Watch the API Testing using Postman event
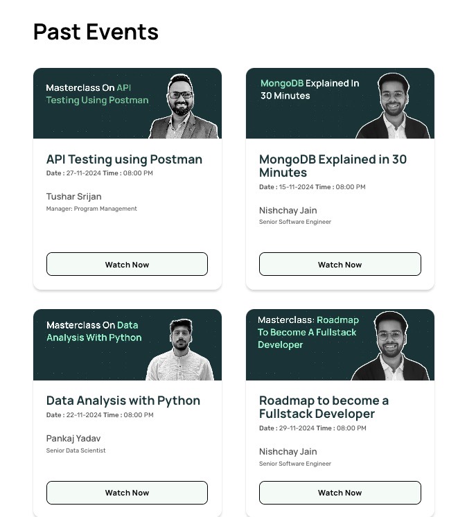 pyautogui.click(x=127, y=264)
